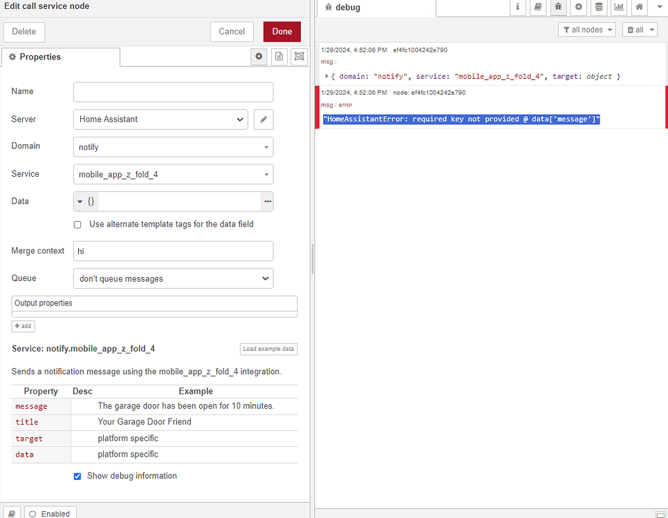Viewport: 668px width, 518px height.
Task: Expand debug msg object triangle
Action: (x=327, y=76)
